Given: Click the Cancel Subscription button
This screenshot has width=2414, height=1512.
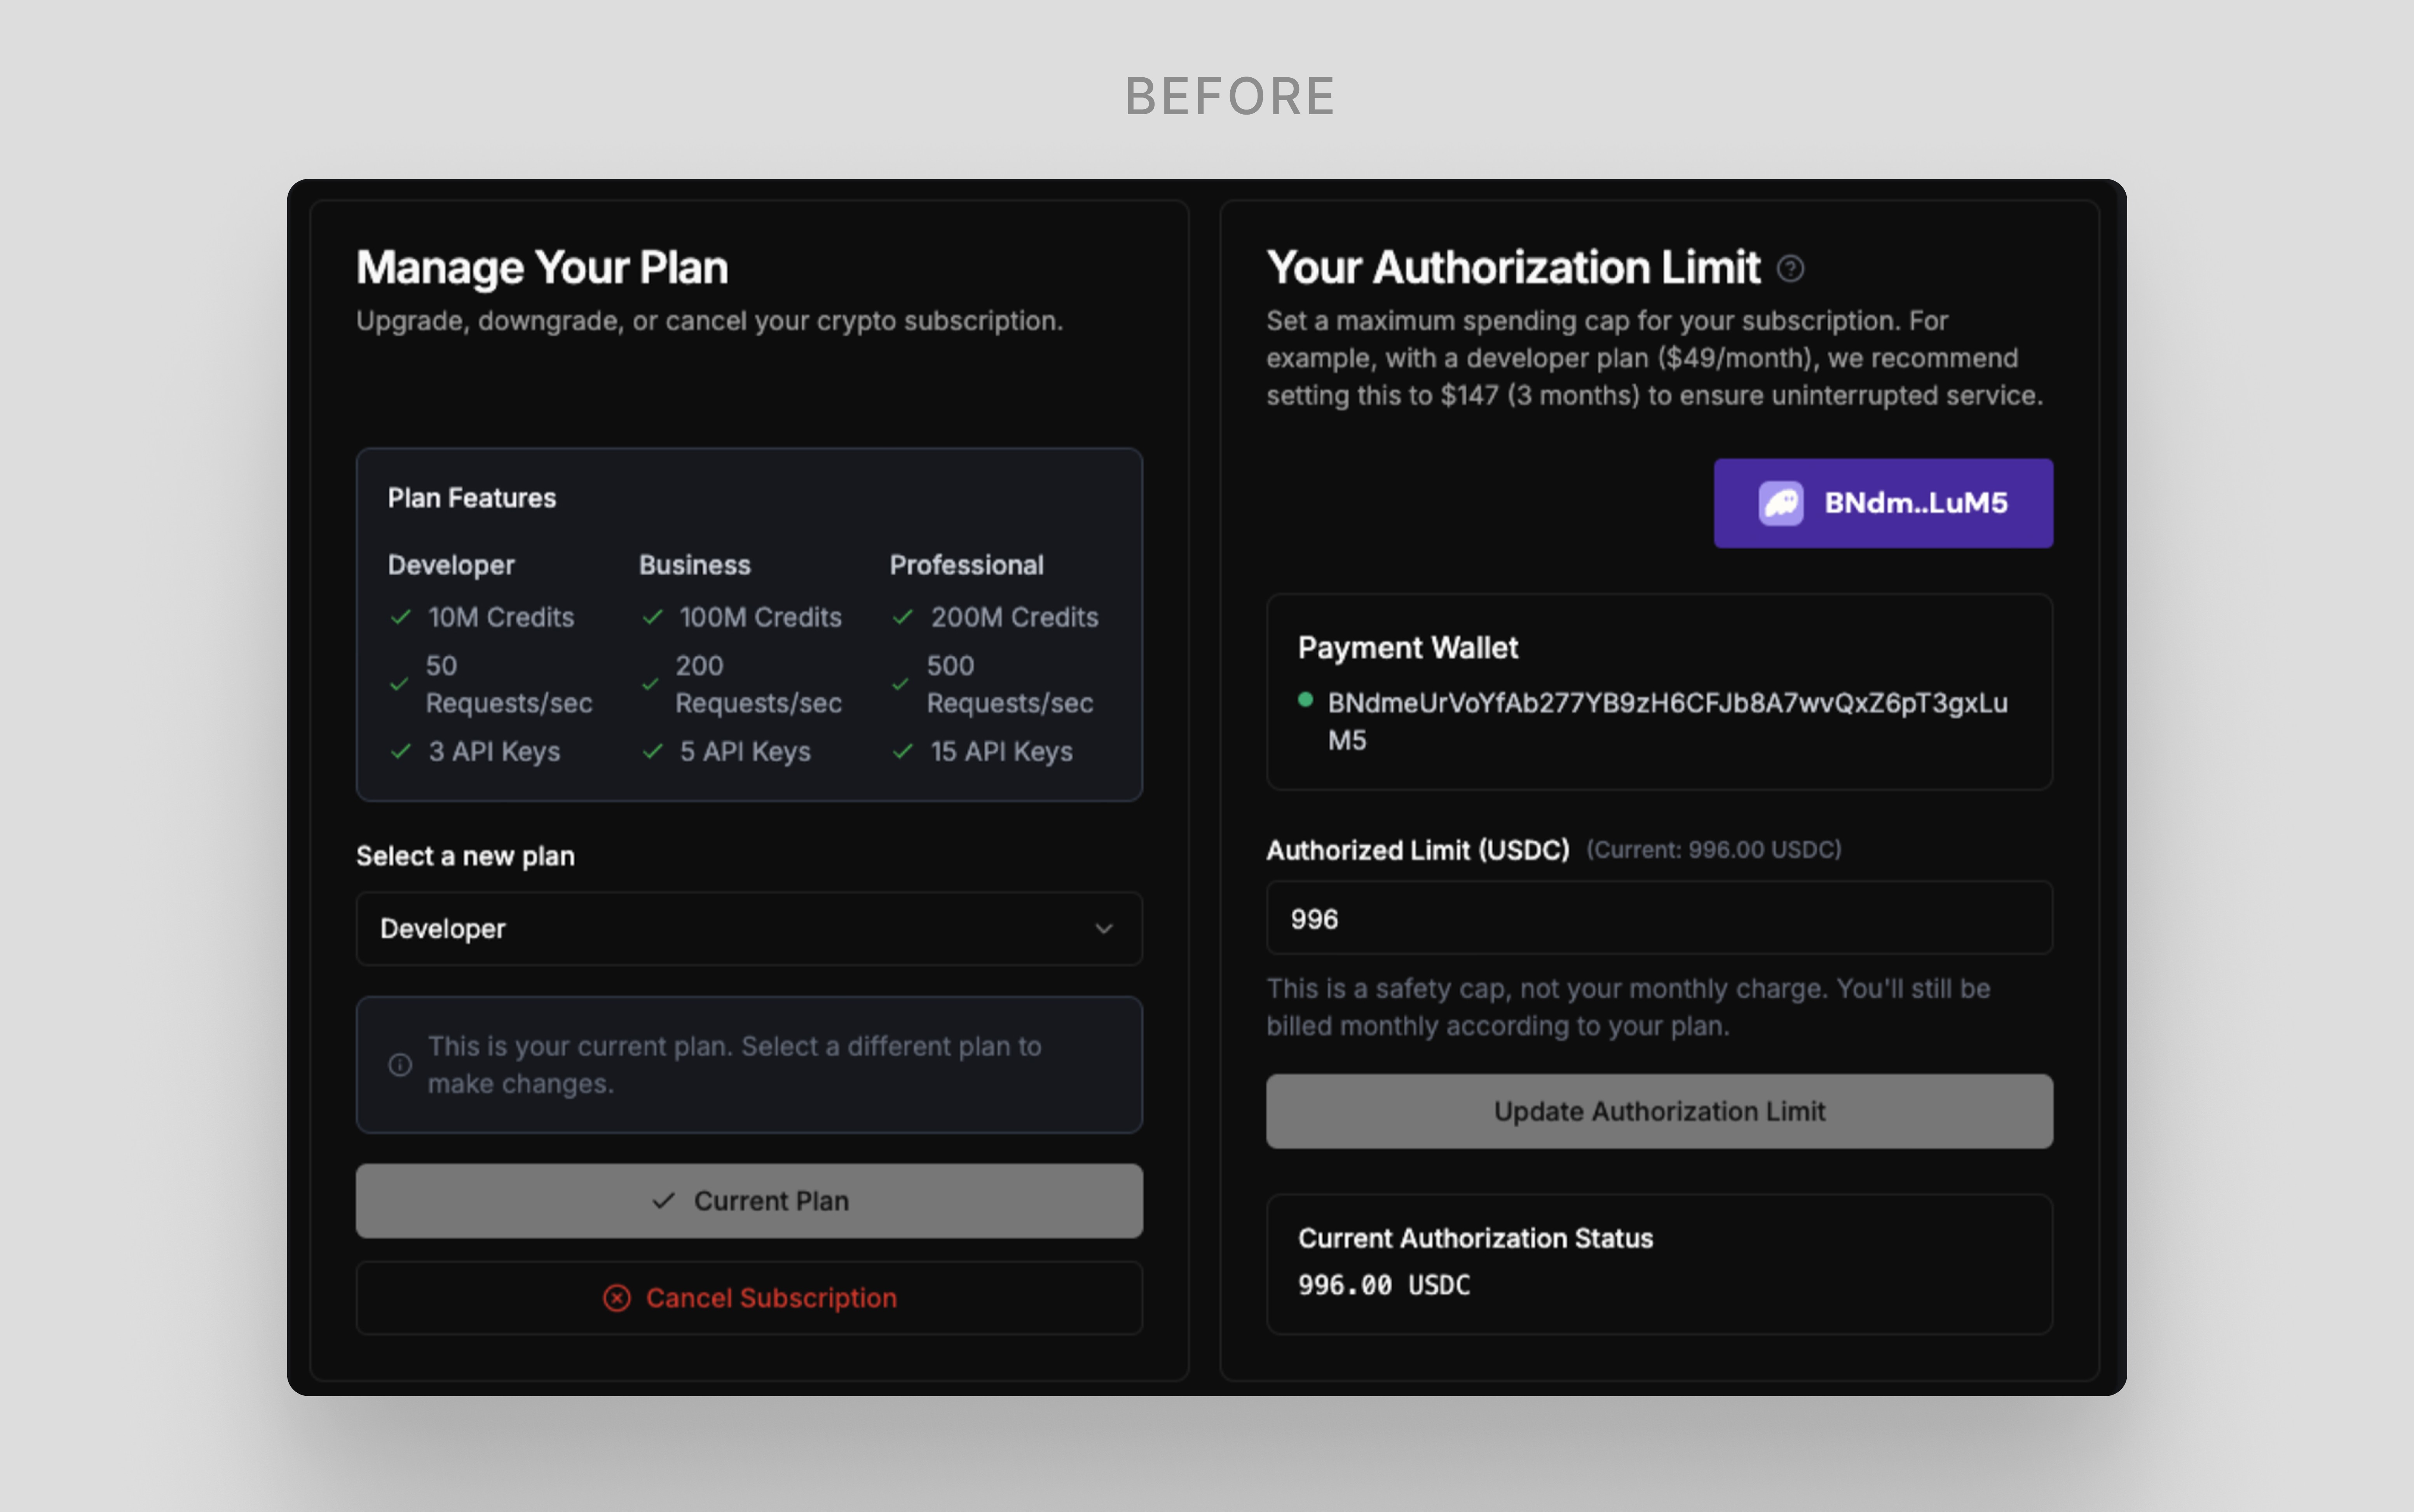Looking at the screenshot, I should 749,1298.
